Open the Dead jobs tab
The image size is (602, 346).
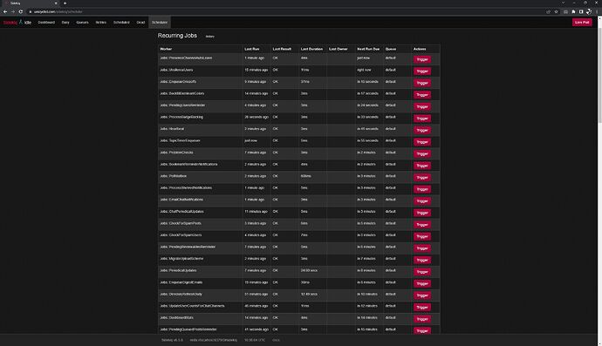click(x=140, y=23)
